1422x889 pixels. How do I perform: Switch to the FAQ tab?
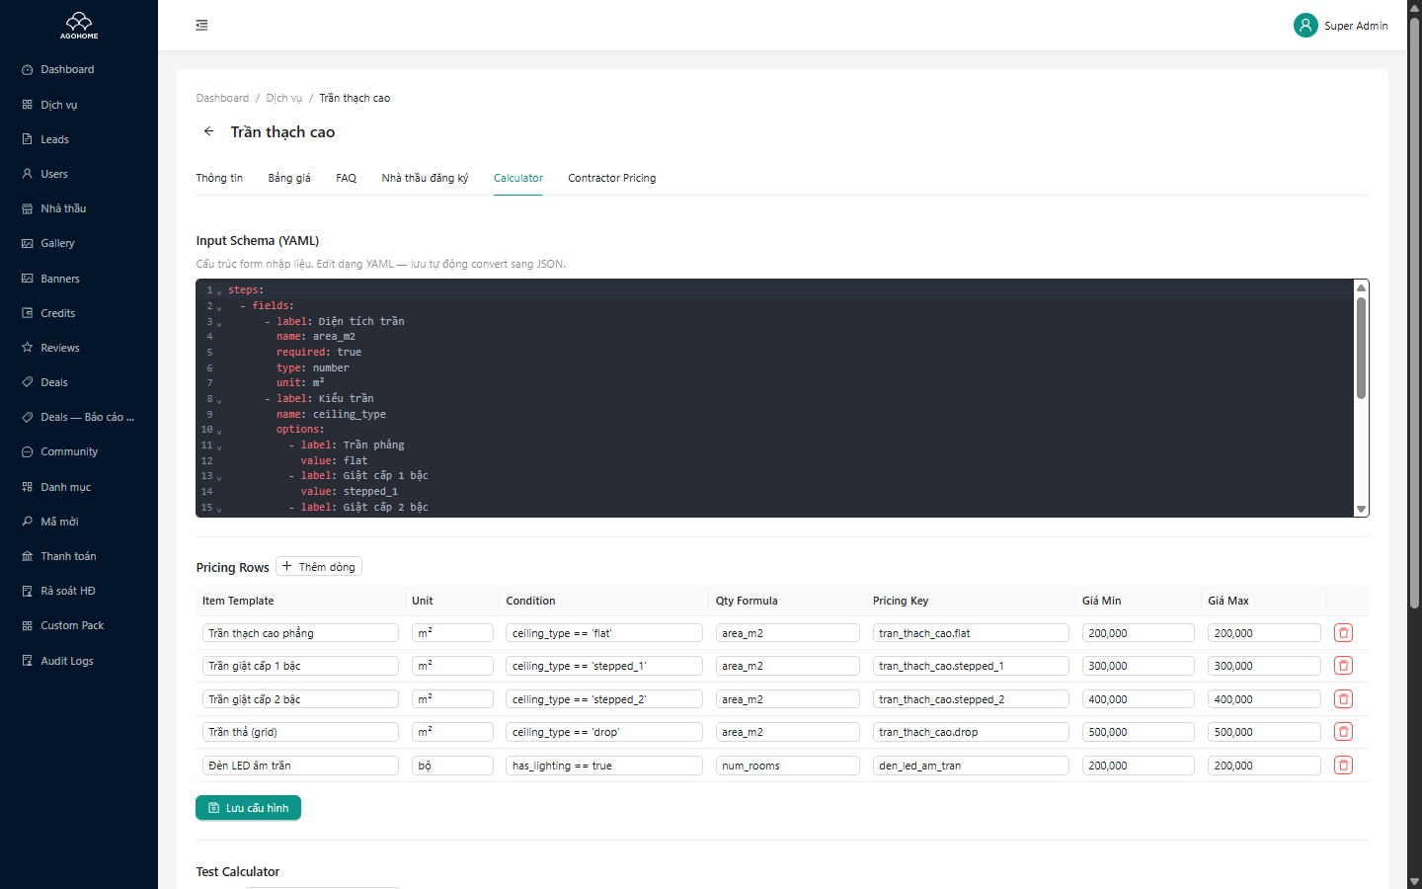(x=346, y=178)
